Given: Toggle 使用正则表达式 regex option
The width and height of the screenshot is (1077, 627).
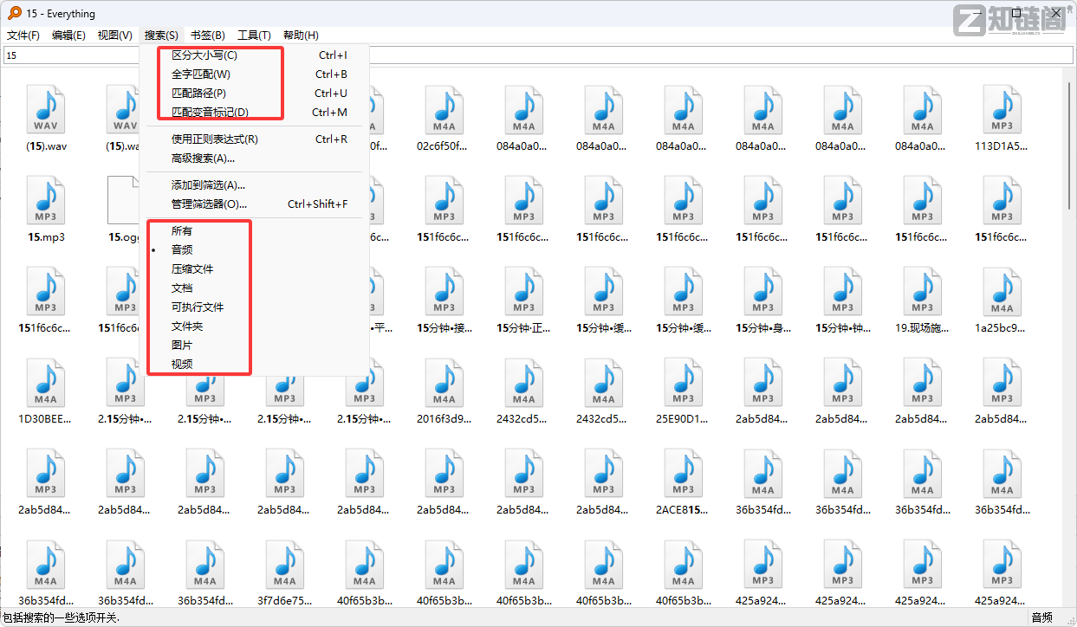Looking at the screenshot, I should point(215,139).
